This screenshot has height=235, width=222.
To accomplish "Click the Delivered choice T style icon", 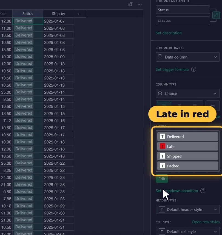I will [162, 137].
